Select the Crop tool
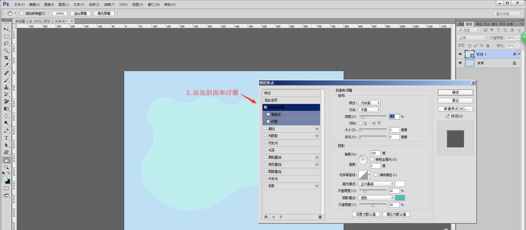This screenshot has height=230, width=526. coord(6,58)
